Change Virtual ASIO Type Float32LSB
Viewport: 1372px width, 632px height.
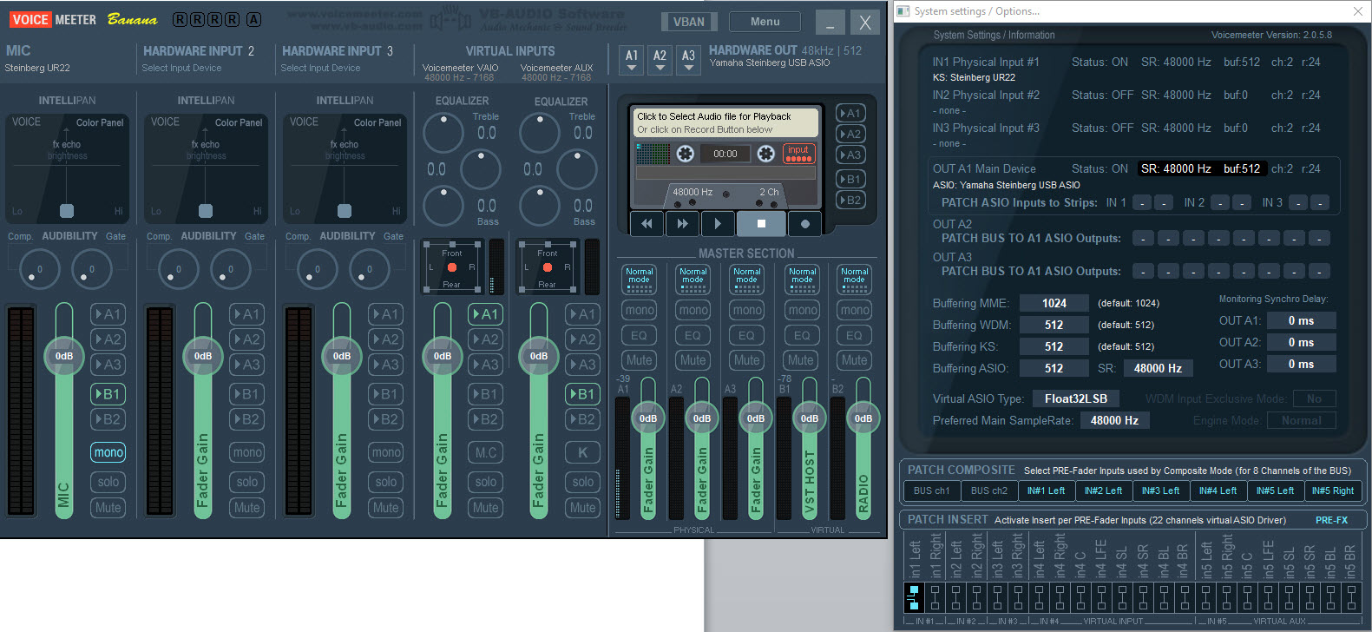point(1076,398)
